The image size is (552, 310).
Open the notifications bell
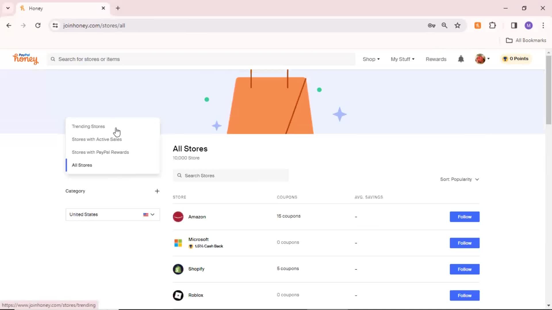[x=461, y=59]
